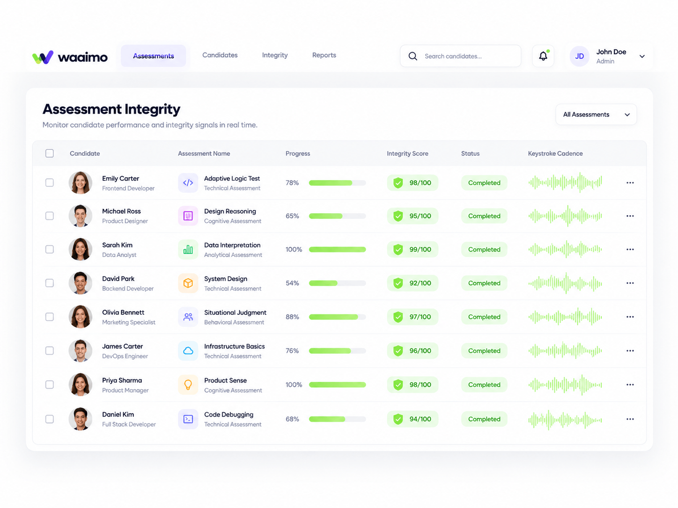Open the Integrity tab
Viewport: 678px width, 508px height.
pos(275,55)
